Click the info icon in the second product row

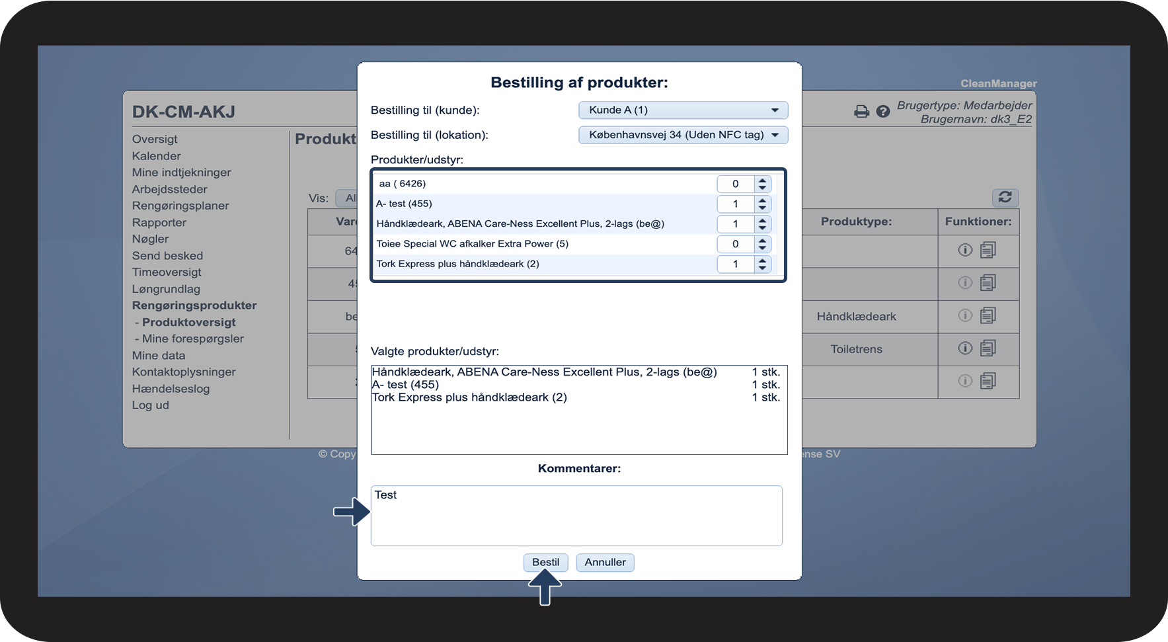click(965, 283)
